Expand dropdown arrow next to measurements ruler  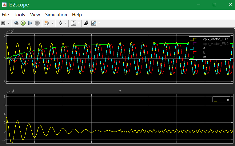click(x=99, y=23)
